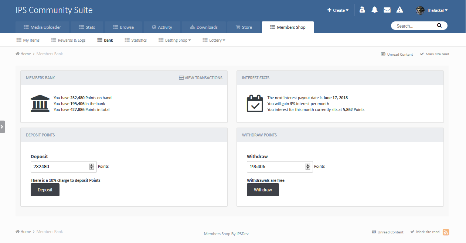Toggle Mark site read at top right
This screenshot has height=243, width=466.
tap(434, 54)
